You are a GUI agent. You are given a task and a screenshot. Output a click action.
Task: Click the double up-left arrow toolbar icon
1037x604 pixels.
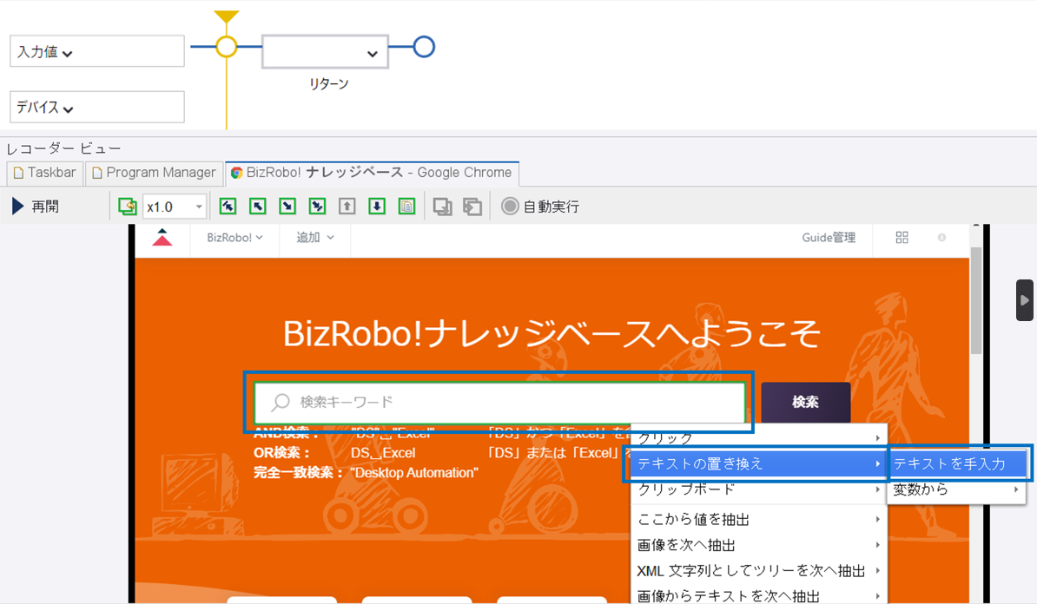pos(228,207)
